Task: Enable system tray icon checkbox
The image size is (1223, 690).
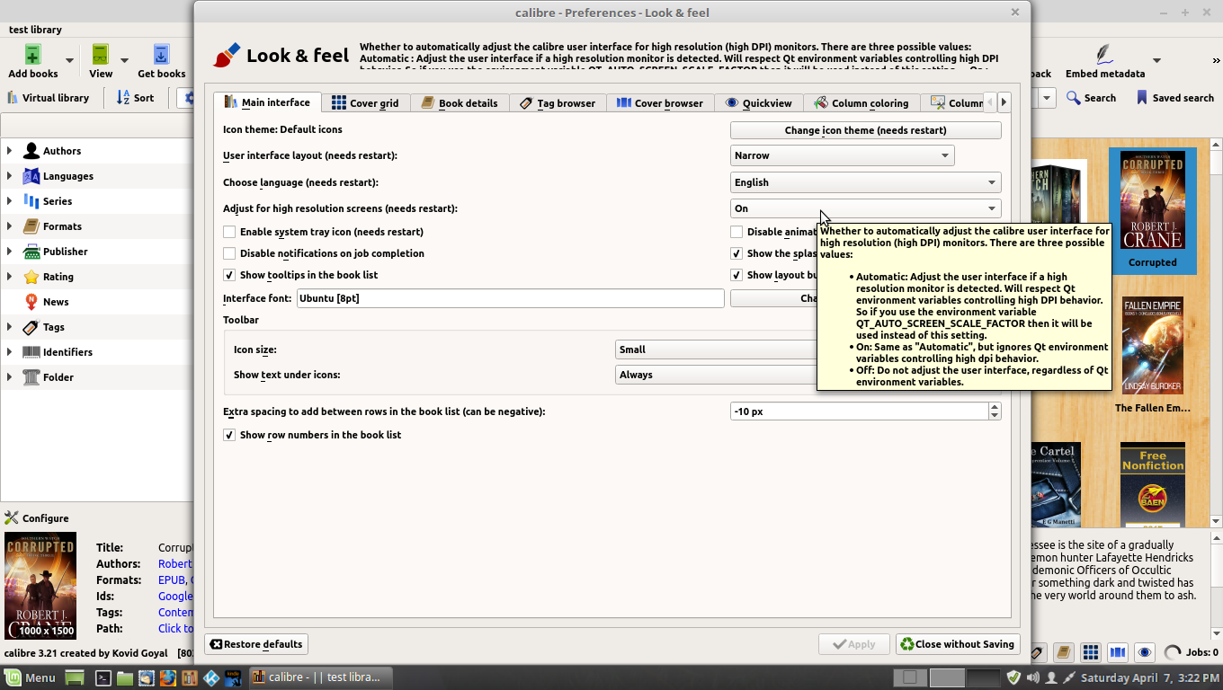Action: tap(229, 232)
